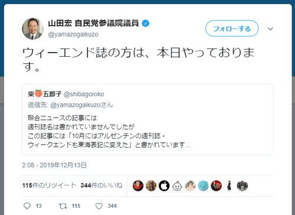
Task: Click the reply speech bubble icon
Action: click(27, 206)
